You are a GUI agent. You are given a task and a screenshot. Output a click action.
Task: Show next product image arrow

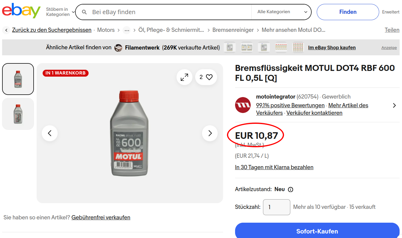tap(210, 133)
